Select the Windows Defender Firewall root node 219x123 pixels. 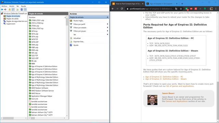coord(15,14)
